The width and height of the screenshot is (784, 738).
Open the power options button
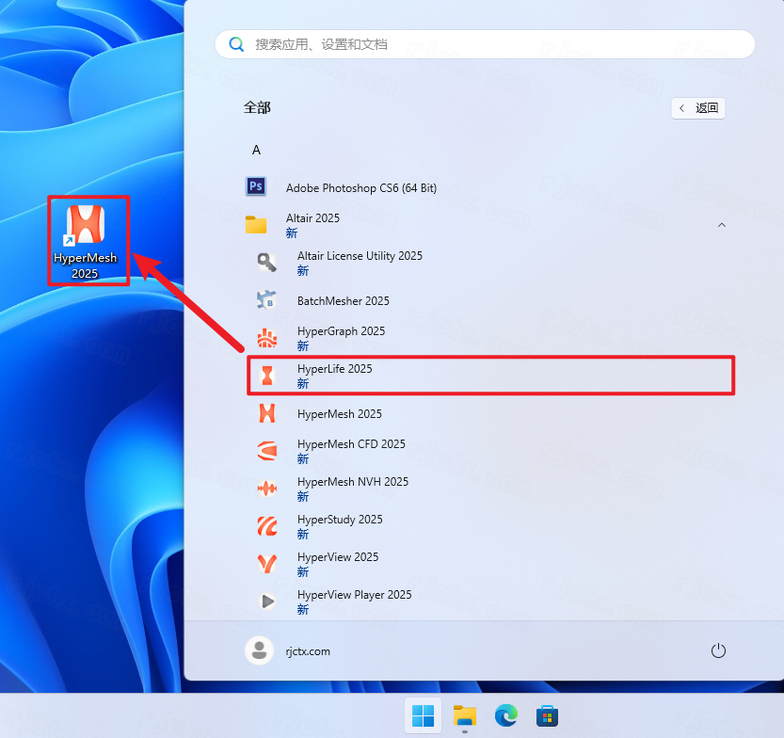click(718, 650)
